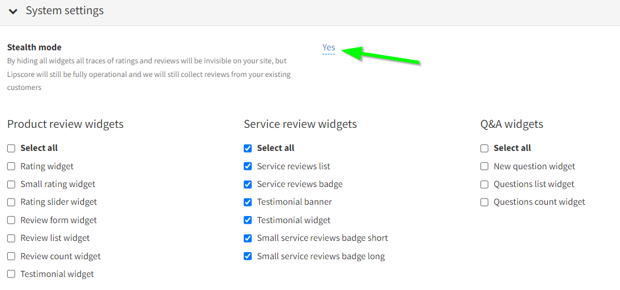Enable the Review count widget checkbox
This screenshot has height=290, width=620.
coord(11,256)
